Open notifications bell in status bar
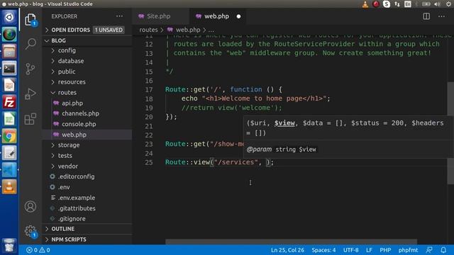The width and height of the screenshot is (454, 255). [443, 250]
